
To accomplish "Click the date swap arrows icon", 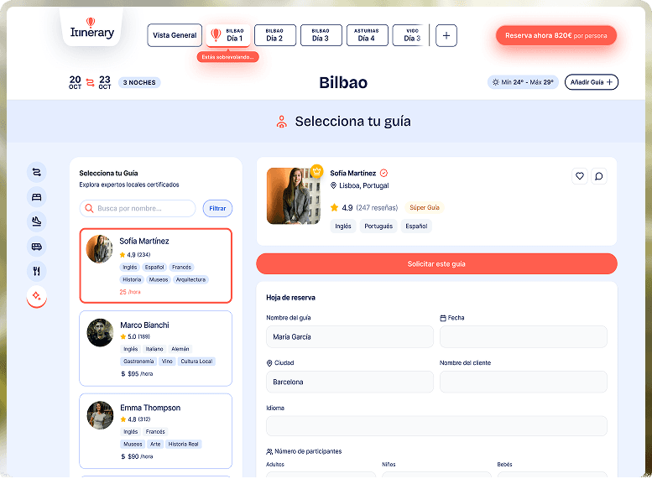I will tap(91, 82).
